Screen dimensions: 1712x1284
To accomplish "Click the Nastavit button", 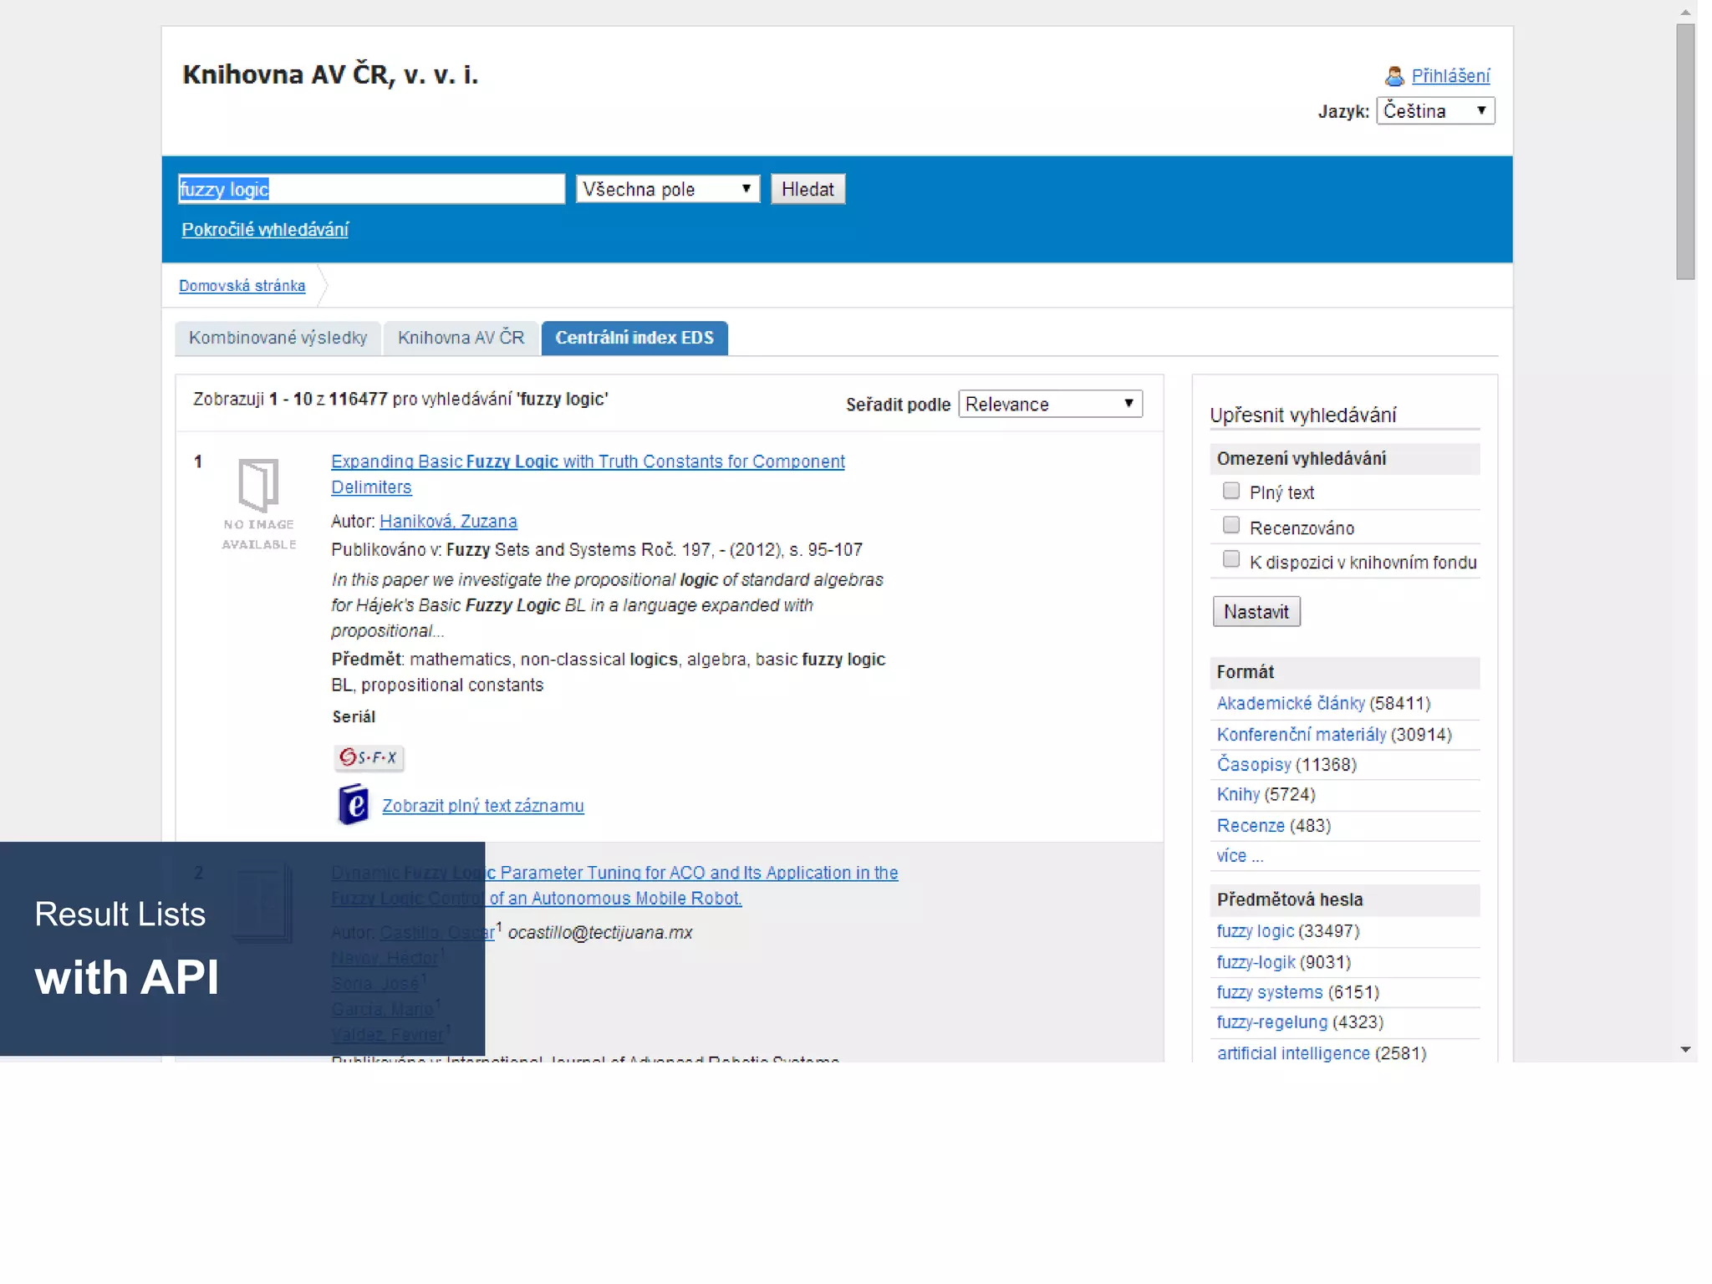I will pos(1256,612).
